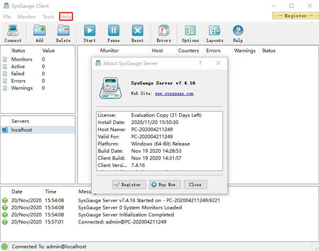Image resolution: width=319 pixels, height=251 pixels.
Task: Click the Reset toolbar icon
Action: click(138, 33)
